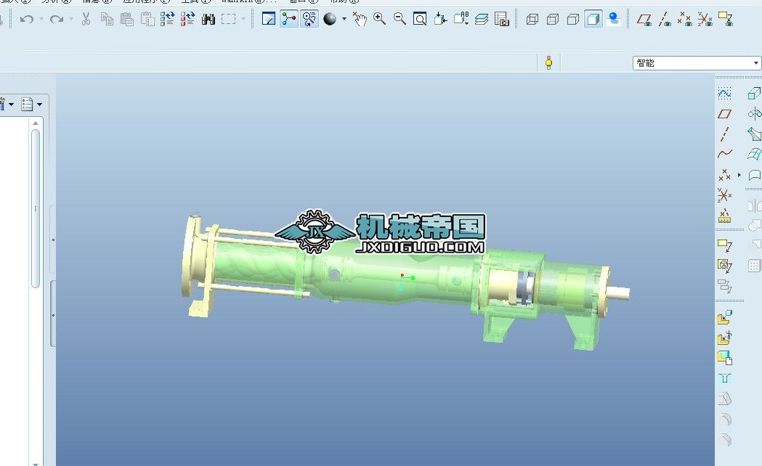Click the model tree vertical scrollbar

coord(35,209)
